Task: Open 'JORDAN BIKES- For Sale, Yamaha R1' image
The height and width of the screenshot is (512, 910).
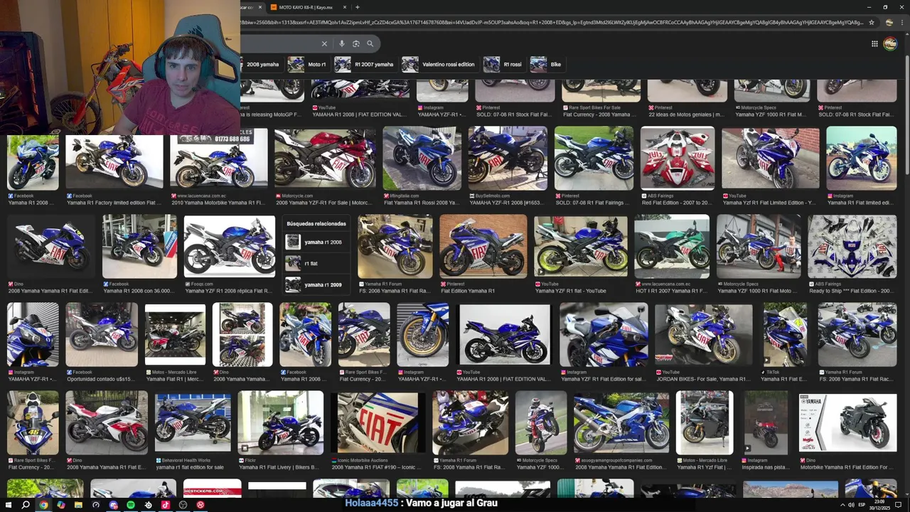Action: pyautogui.click(x=703, y=334)
